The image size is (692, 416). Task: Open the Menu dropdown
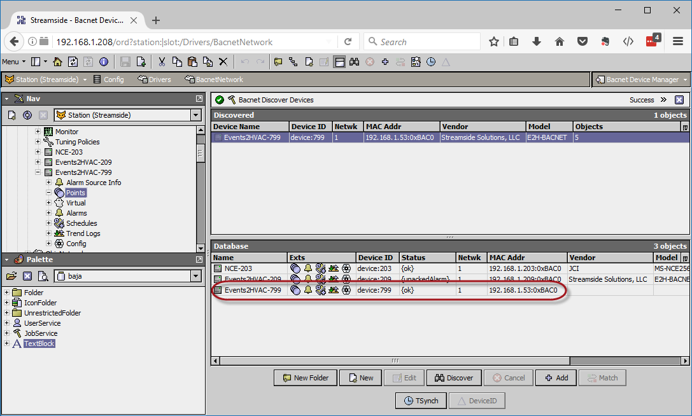tap(13, 62)
